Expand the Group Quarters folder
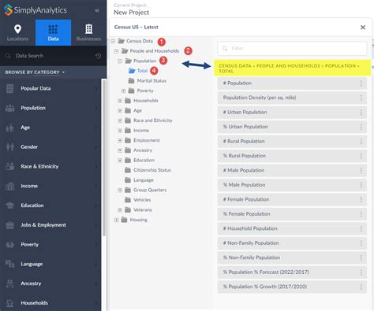This screenshot has height=311, width=374. [x=120, y=190]
